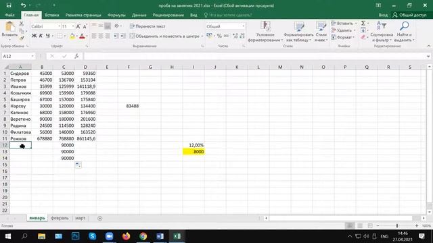Open the number format dropdown (Общий)
This screenshot has height=243, width=433.
[x=243, y=26]
